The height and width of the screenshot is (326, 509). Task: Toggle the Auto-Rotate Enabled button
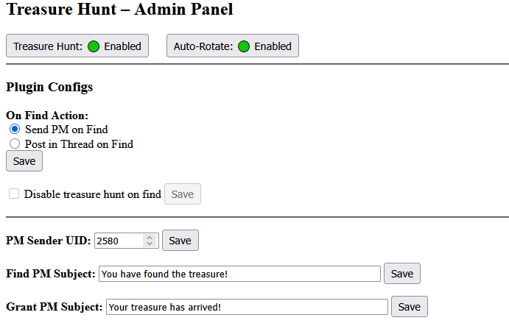[x=232, y=46]
